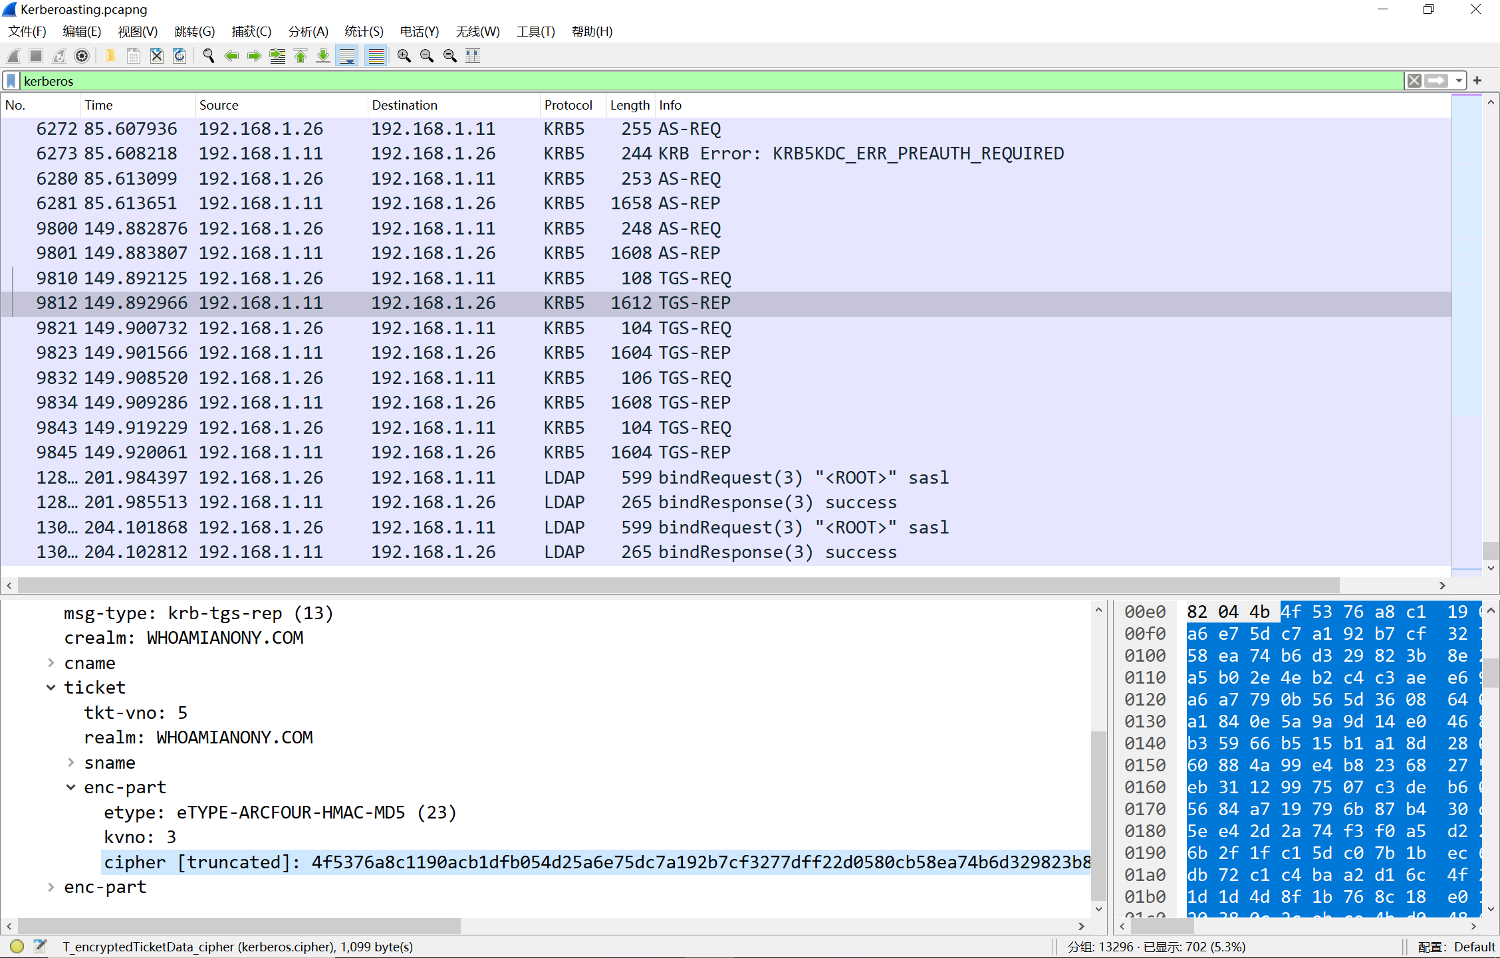Click the capture file properties icon
This screenshot has width=1500, height=958.
[x=40, y=947]
